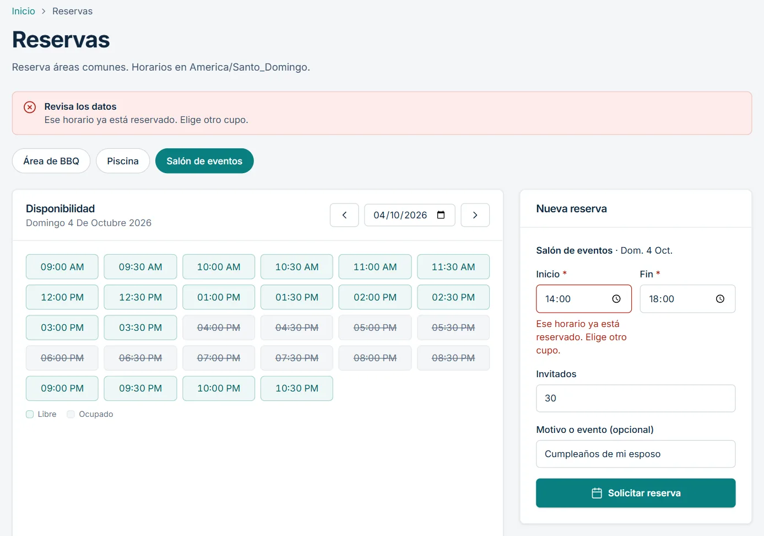Click the Libre legend swatch
The height and width of the screenshot is (536, 764).
(30, 414)
